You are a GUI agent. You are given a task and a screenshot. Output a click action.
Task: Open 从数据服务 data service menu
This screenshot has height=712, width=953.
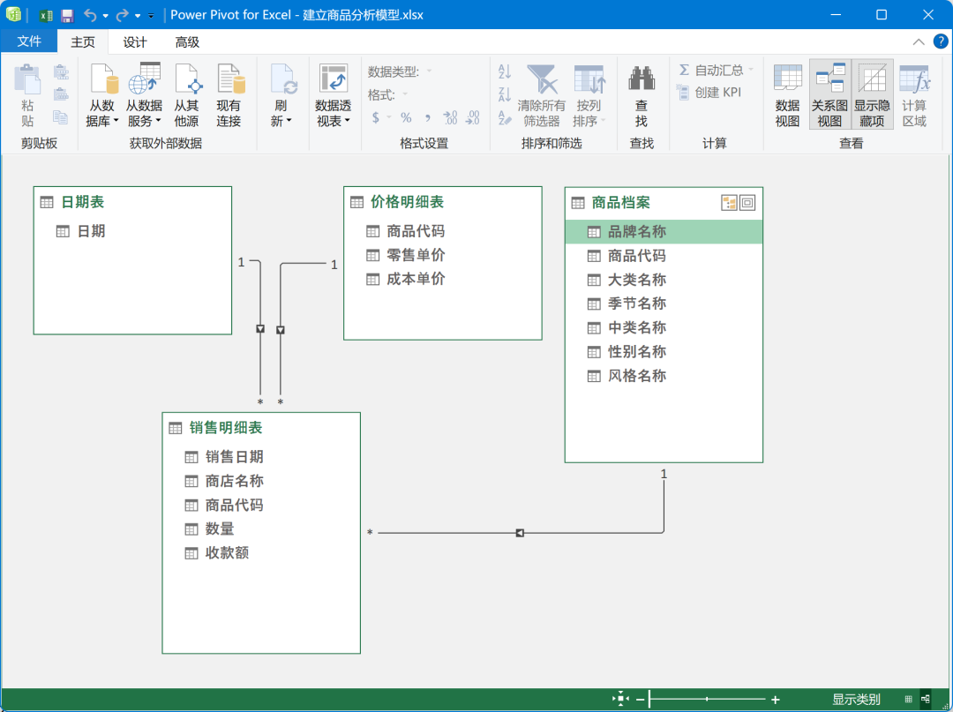[144, 95]
